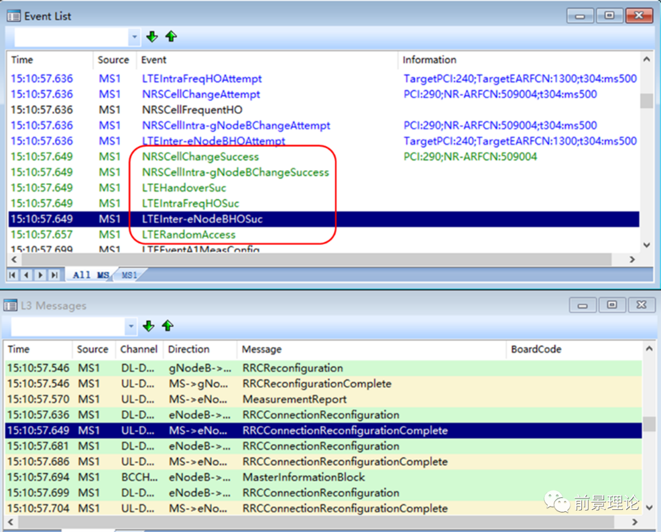This screenshot has height=532, width=661.
Task: Click the BoardCode column header
Action: coord(573,349)
